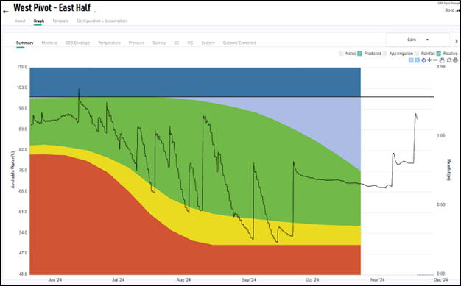The width and height of the screenshot is (461, 286).
Task: Enable the Notes checkbox
Action: (341, 54)
